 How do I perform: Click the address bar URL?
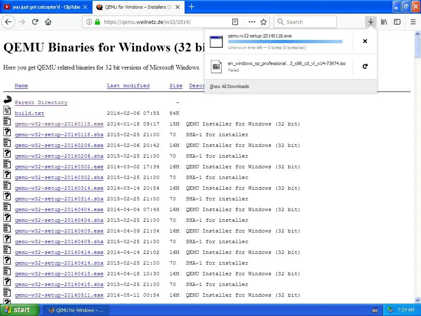click(x=147, y=22)
